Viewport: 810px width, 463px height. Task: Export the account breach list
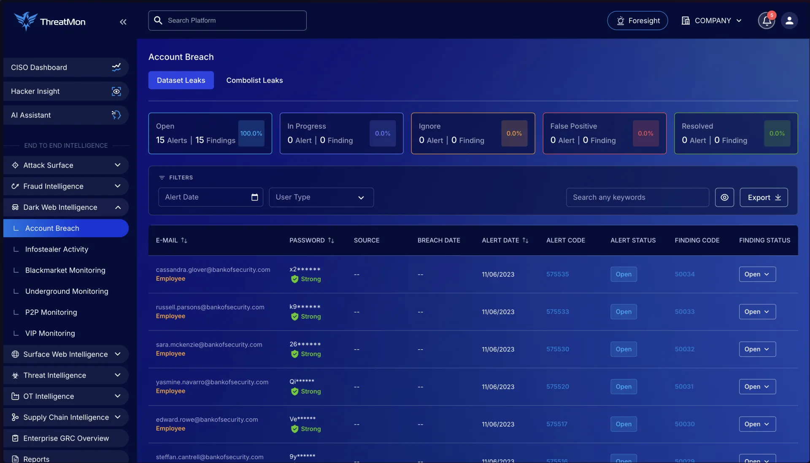pos(764,197)
